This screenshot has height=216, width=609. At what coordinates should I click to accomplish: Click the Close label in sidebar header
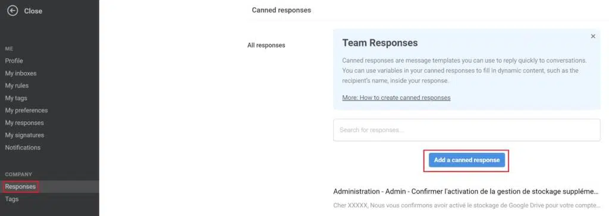[33, 11]
